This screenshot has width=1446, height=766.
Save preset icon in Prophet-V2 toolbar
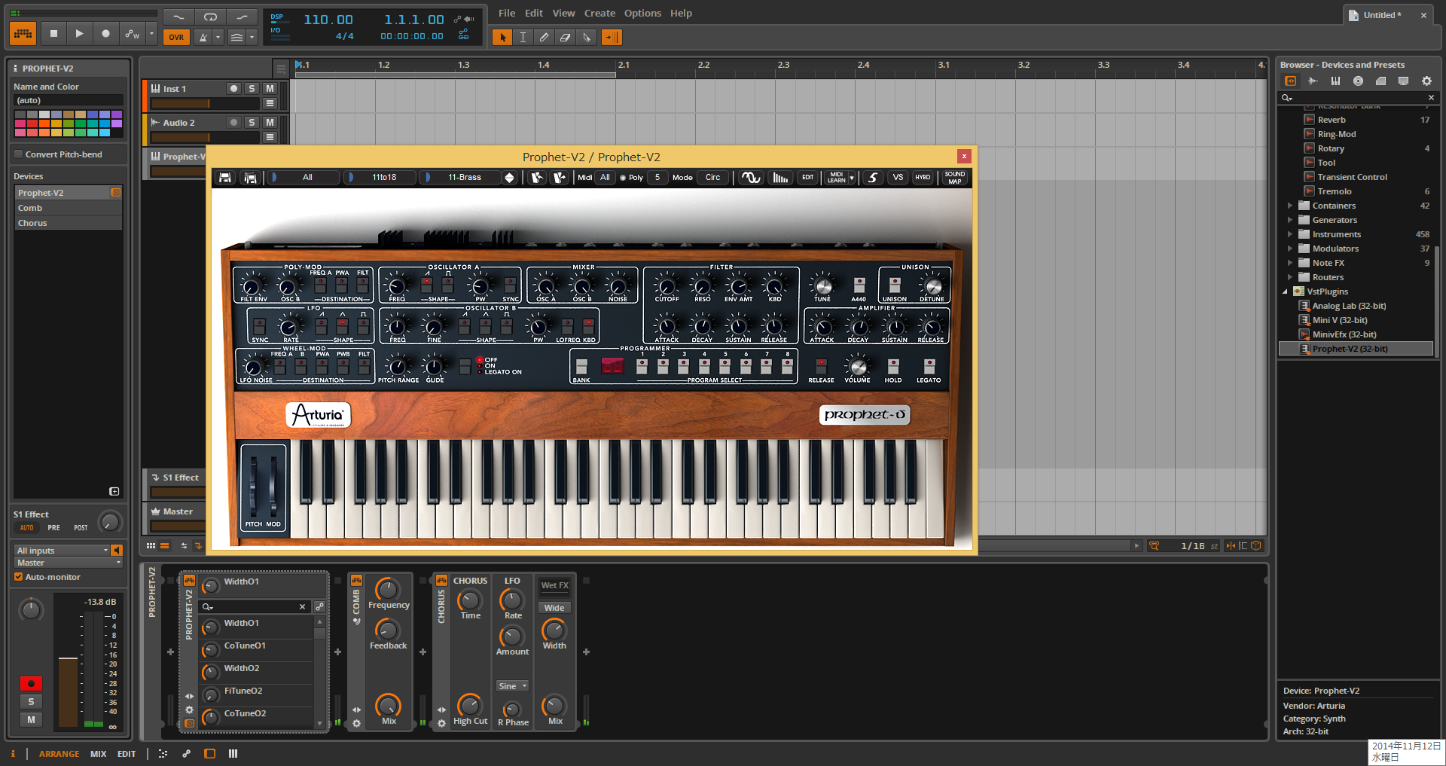click(224, 178)
